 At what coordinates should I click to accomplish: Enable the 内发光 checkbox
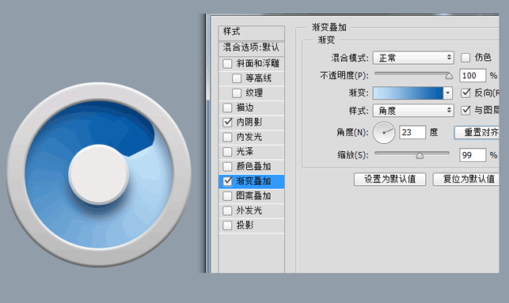[x=227, y=137]
